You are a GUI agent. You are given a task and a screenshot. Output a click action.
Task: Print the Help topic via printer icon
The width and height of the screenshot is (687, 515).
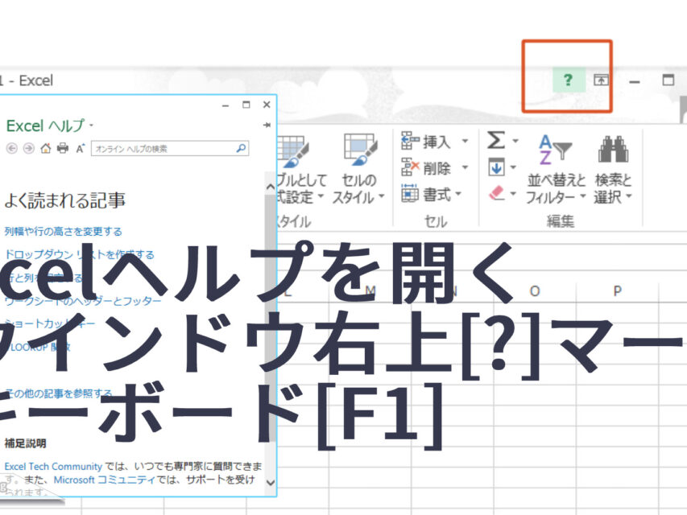point(63,148)
